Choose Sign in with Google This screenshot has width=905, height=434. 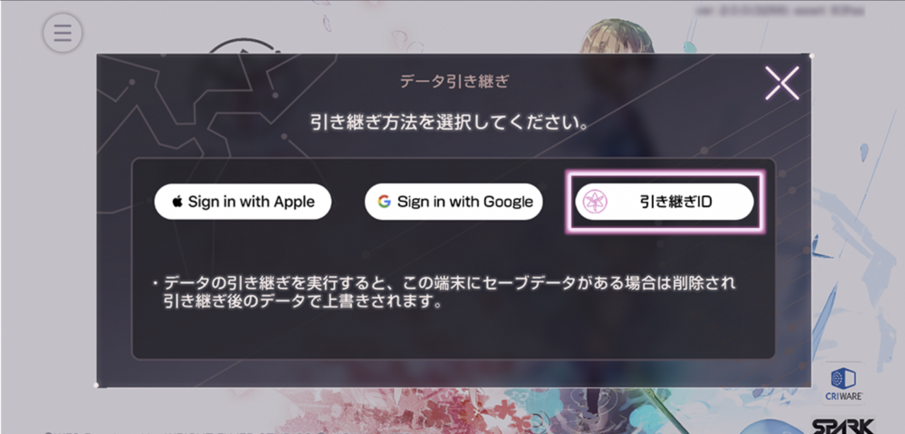point(454,202)
